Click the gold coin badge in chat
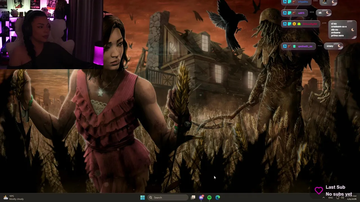Viewport: 360px width, 202px height. (x=294, y=24)
